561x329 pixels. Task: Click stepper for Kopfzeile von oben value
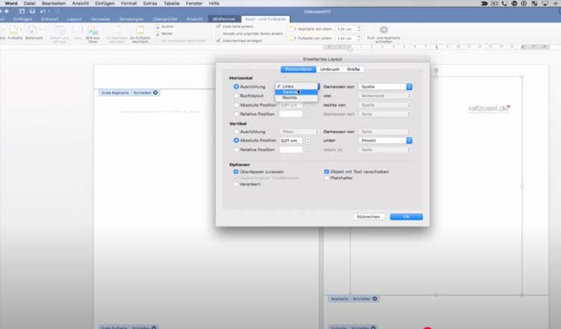(359, 29)
